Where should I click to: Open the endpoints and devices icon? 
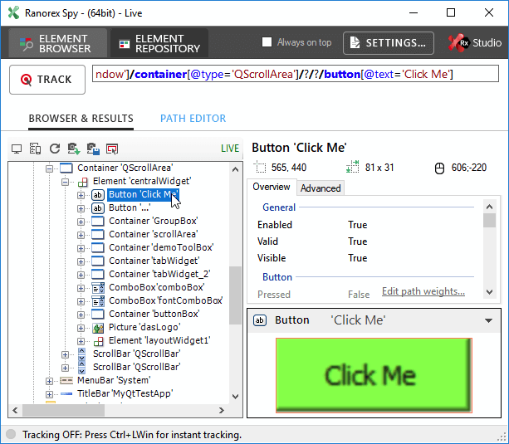tap(36, 149)
